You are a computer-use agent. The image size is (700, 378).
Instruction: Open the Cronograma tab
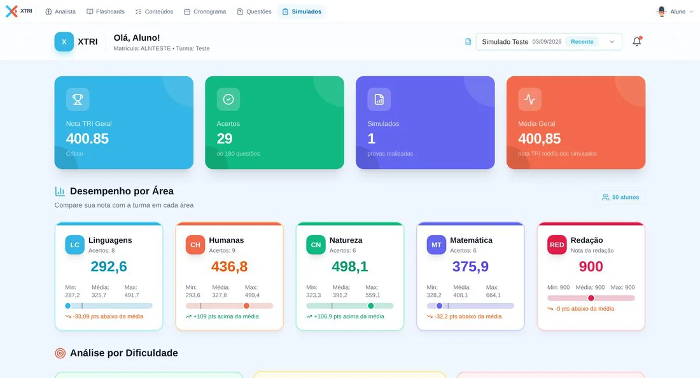click(205, 11)
